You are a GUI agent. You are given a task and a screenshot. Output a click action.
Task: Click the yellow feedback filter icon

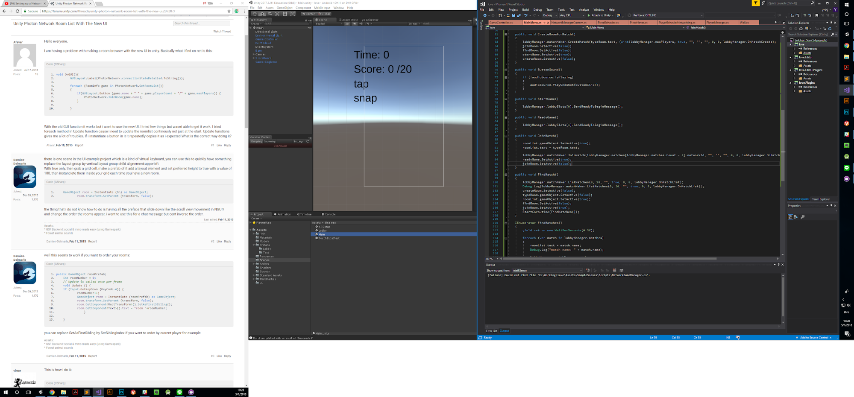(x=755, y=3)
